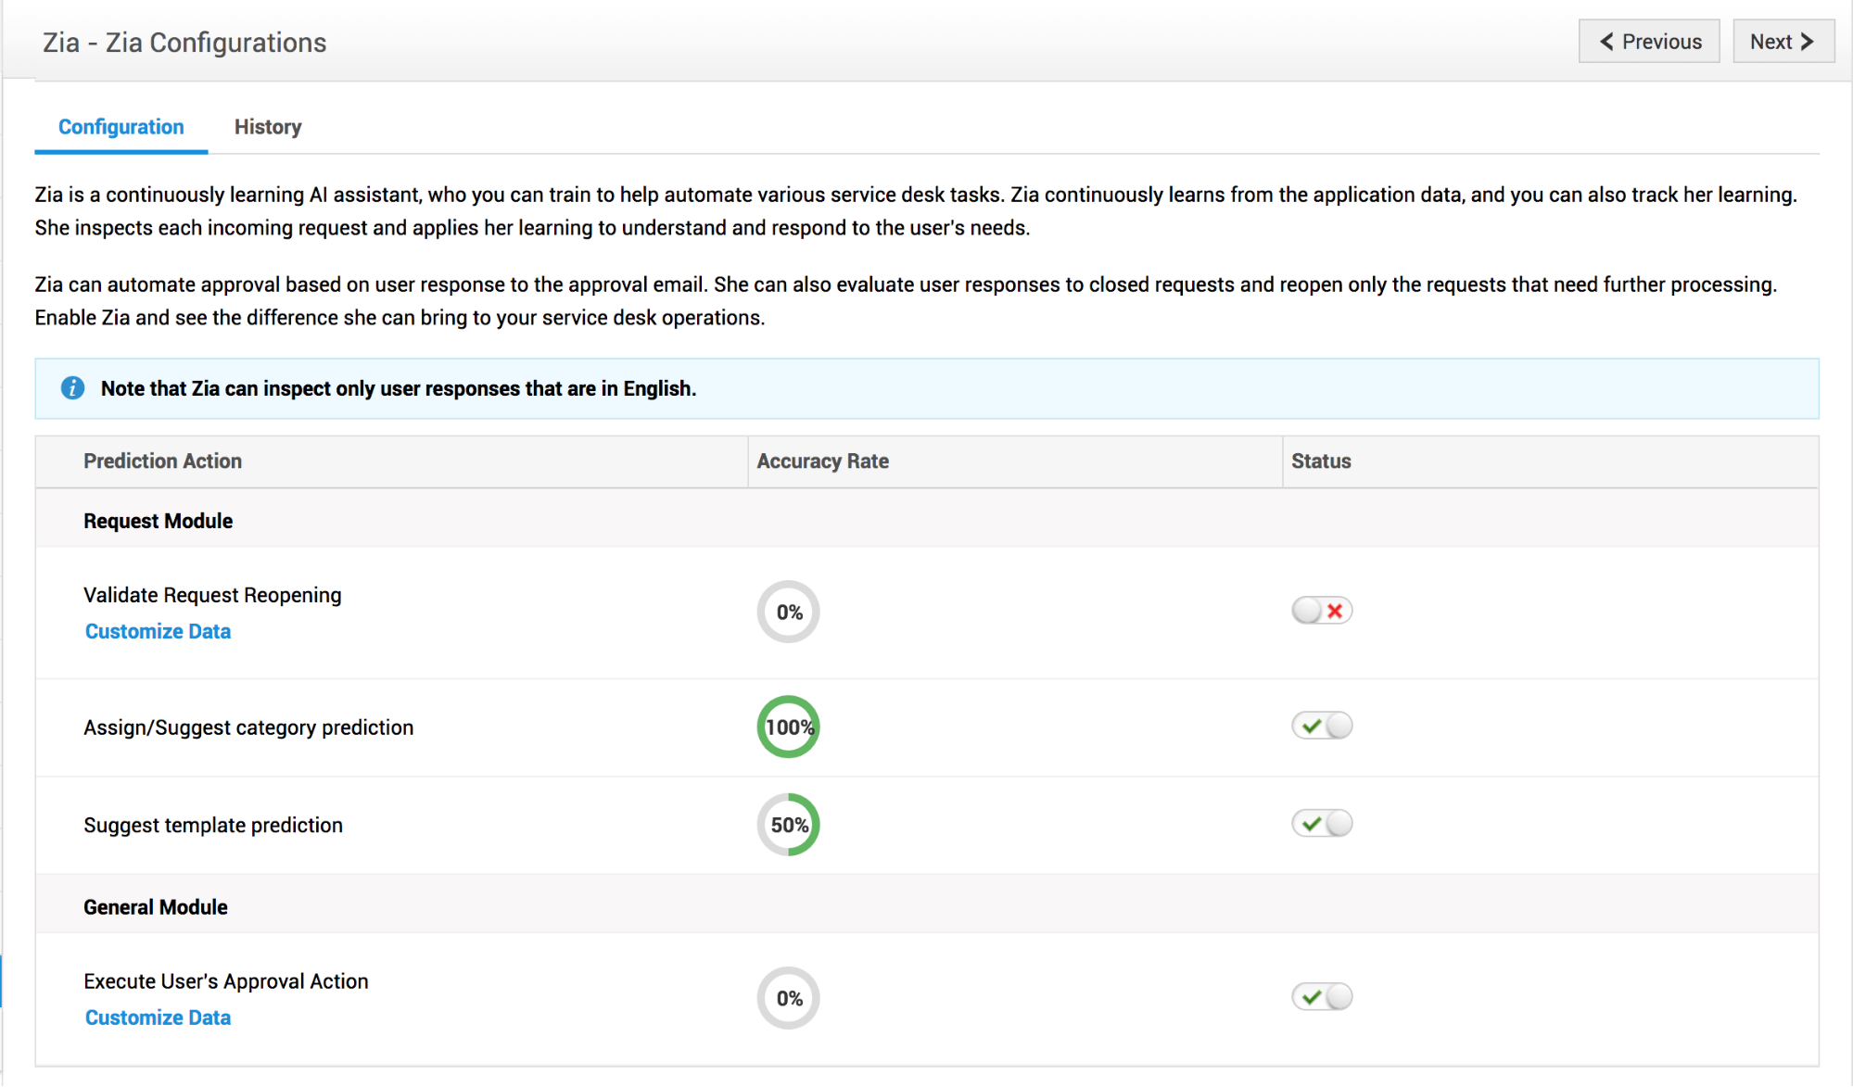Toggle Execute User's Approval Action status

click(1322, 997)
